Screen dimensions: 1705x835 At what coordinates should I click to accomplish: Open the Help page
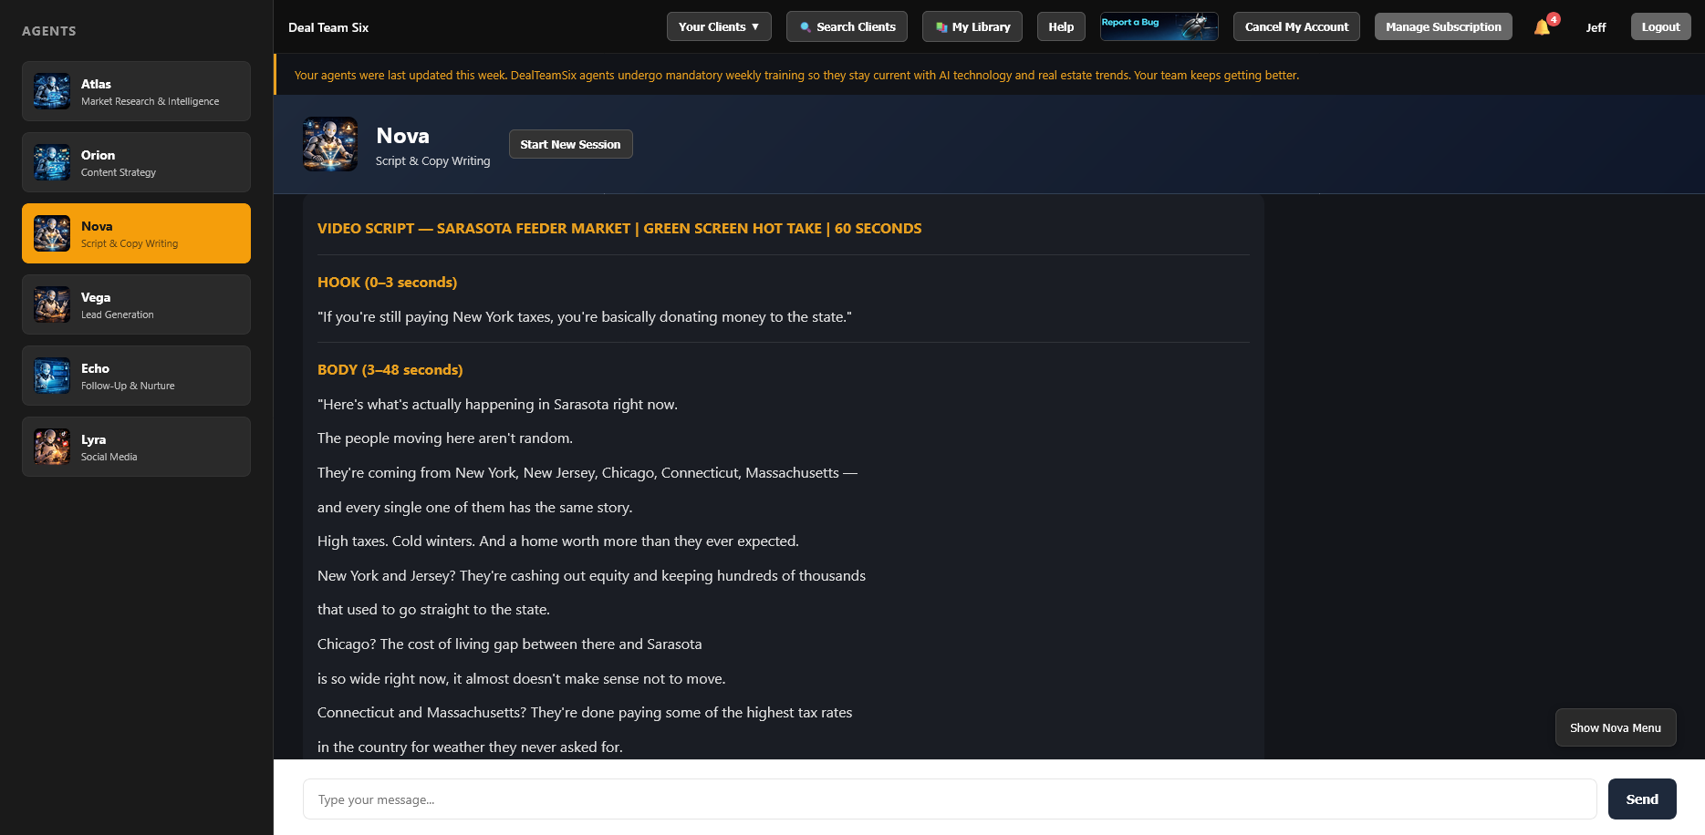(x=1061, y=26)
